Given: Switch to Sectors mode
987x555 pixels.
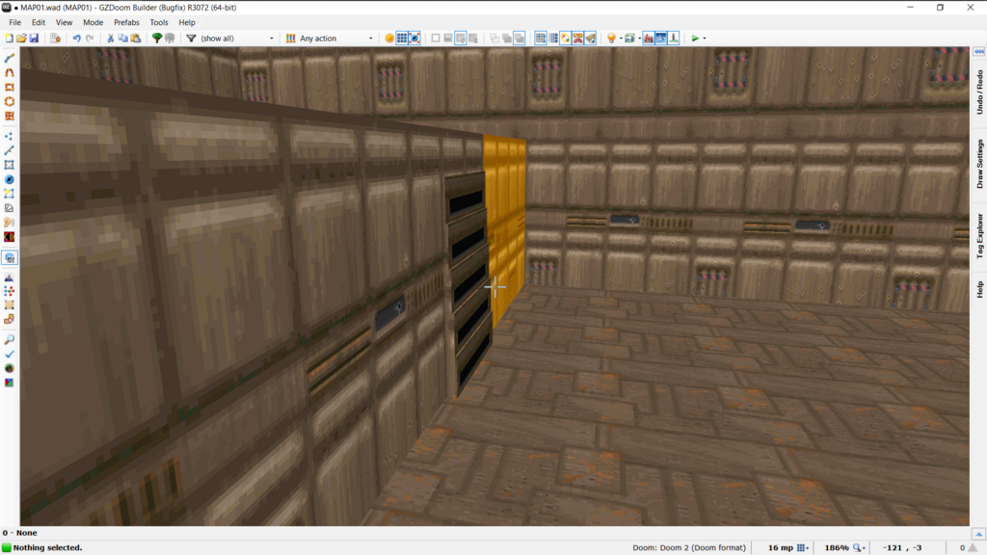Looking at the screenshot, I should [10, 165].
